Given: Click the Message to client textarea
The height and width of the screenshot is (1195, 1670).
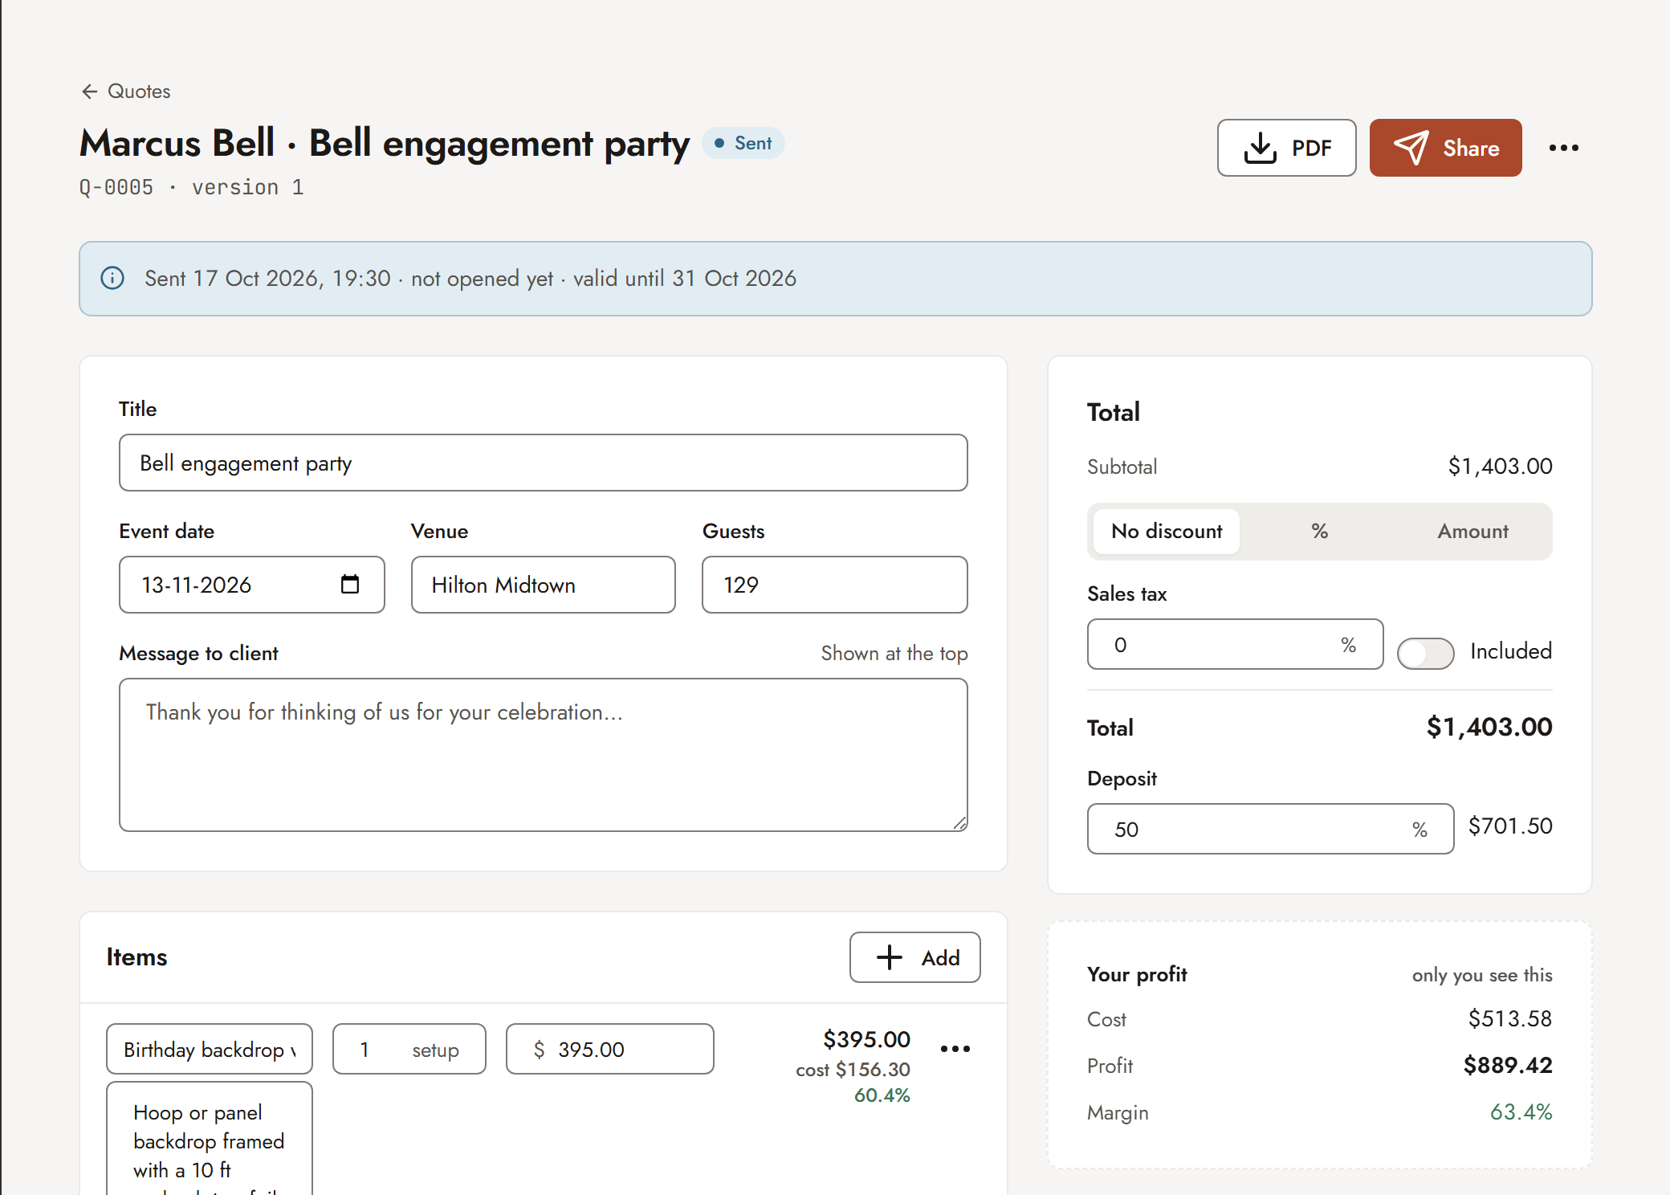Looking at the screenshot, I should [543, 755].
